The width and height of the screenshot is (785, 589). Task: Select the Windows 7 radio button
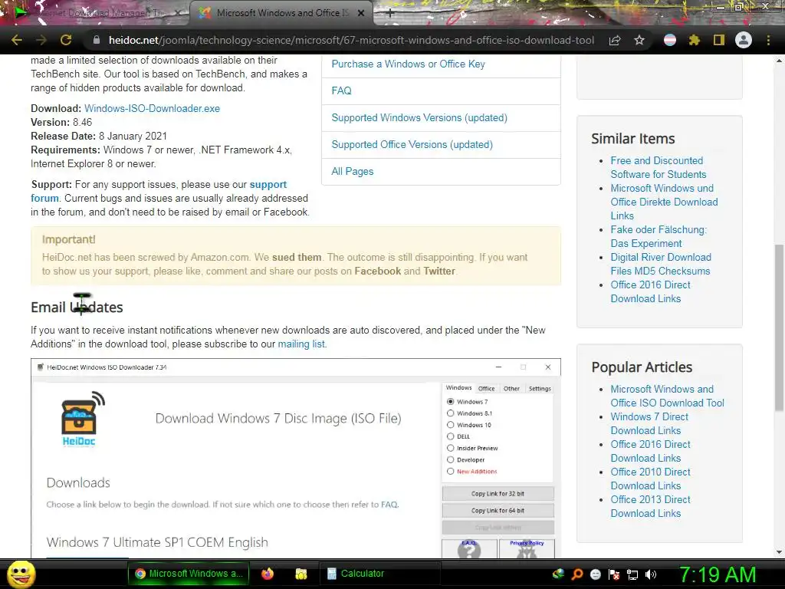pyautogui.click(x=451, y=402)
